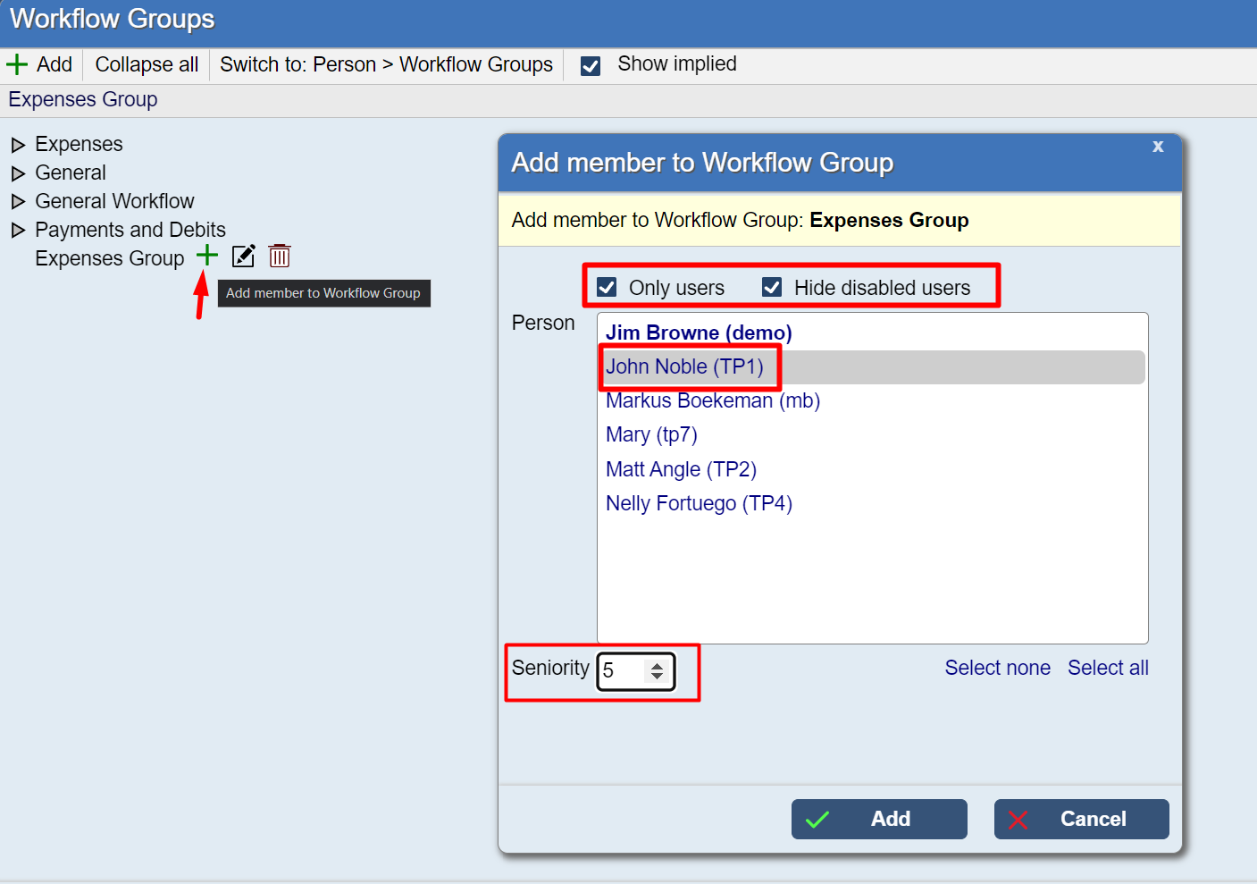The width and height of the screenshot is (1257, 884).
Task: Click the trash icon to delete Expenses Group
Action: (x=280, y=257)
